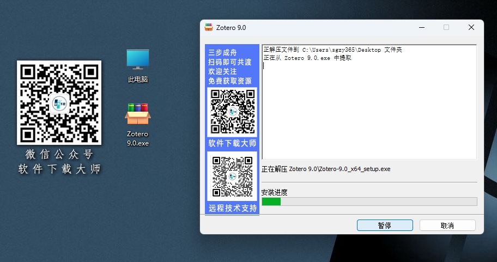Select the 此电脑 desktop icon
This screenshot has width=497, height=262.
point(138,66)
